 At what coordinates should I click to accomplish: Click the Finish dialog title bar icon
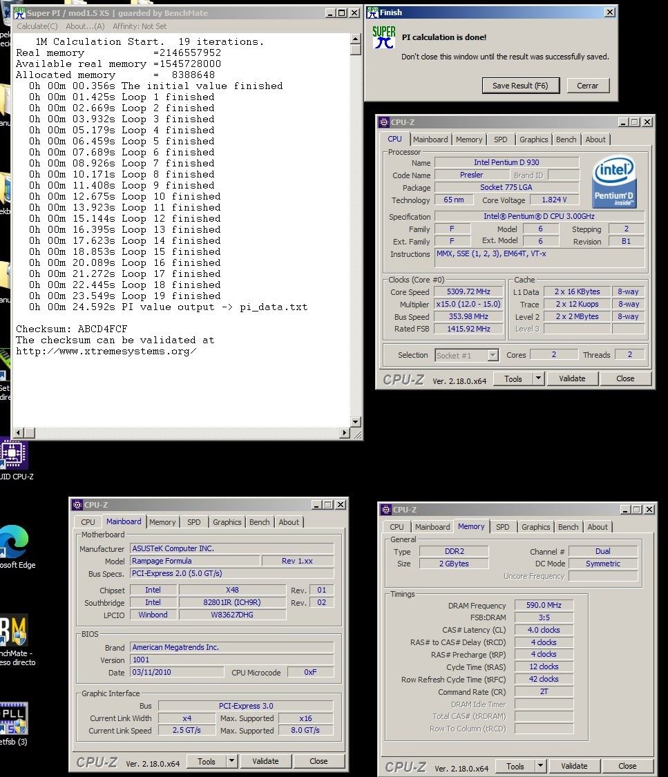click(372, 12)
